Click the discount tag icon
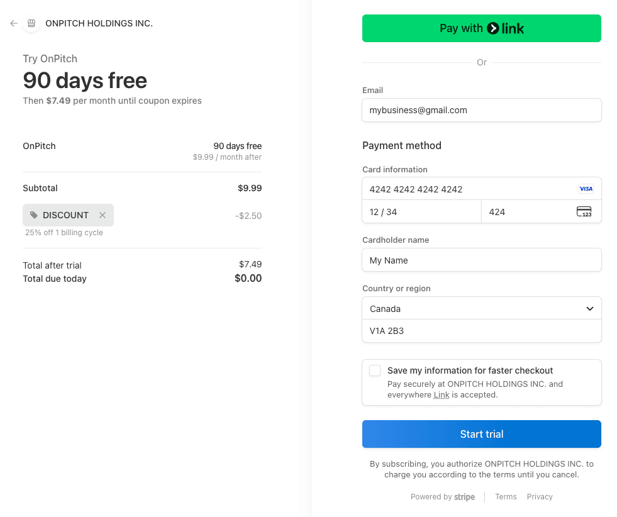This screenshot has height=517, width=617. click(x=34, y=215)
